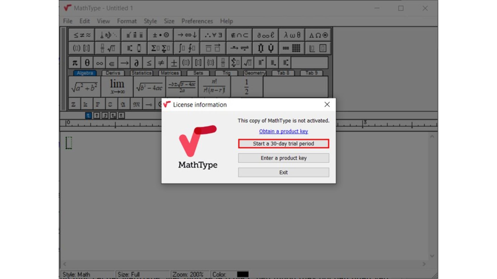
Task: Insert the quadratic formula expression
Action: (182, 87)
